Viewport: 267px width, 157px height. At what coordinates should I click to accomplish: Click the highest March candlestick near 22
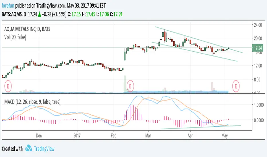click(x=165, y=36)
